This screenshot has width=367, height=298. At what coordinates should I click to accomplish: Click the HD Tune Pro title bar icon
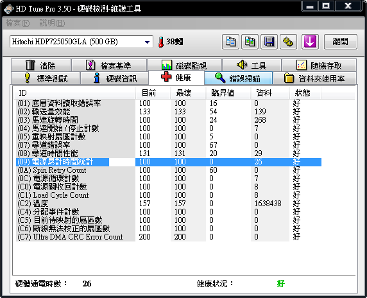pos(8,9)
